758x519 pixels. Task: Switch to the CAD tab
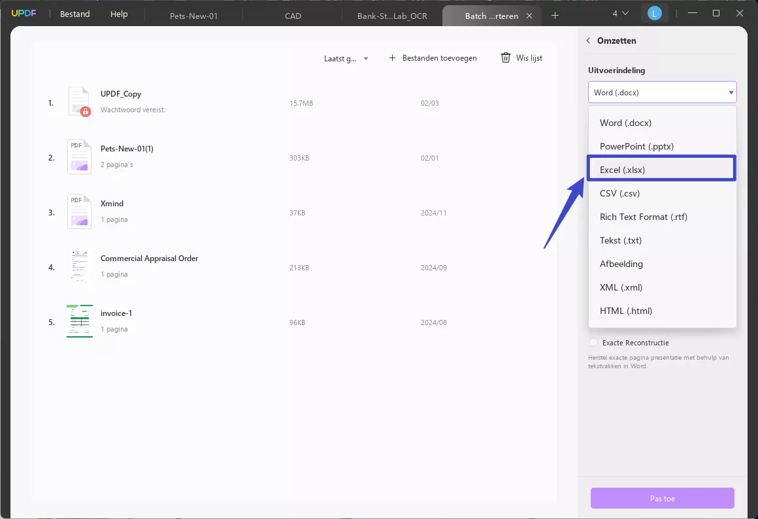point(293,16)
